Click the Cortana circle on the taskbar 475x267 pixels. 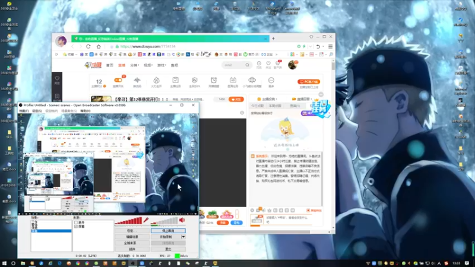tap(13, 263)
